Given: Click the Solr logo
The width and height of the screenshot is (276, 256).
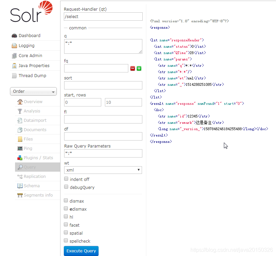Looking at the screenshot, I should [31, 12].
